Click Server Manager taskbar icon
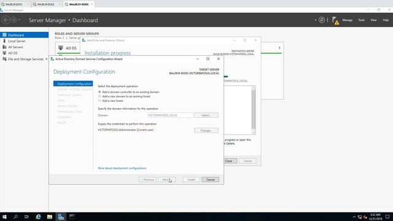The width and height of the screenshot is (393, 221). point(61,217)
